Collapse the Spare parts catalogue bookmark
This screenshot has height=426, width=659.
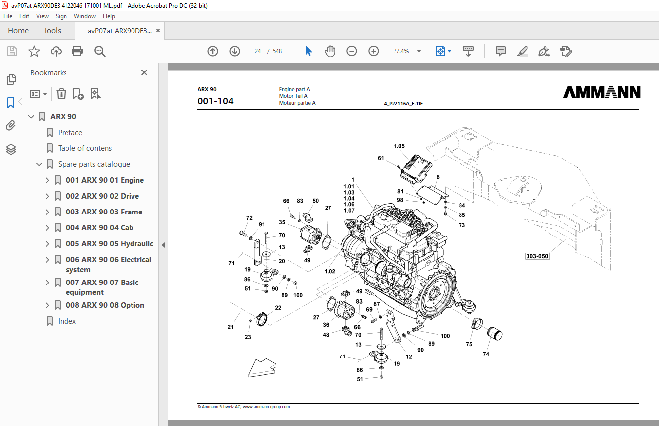click(x=39, y=164)
